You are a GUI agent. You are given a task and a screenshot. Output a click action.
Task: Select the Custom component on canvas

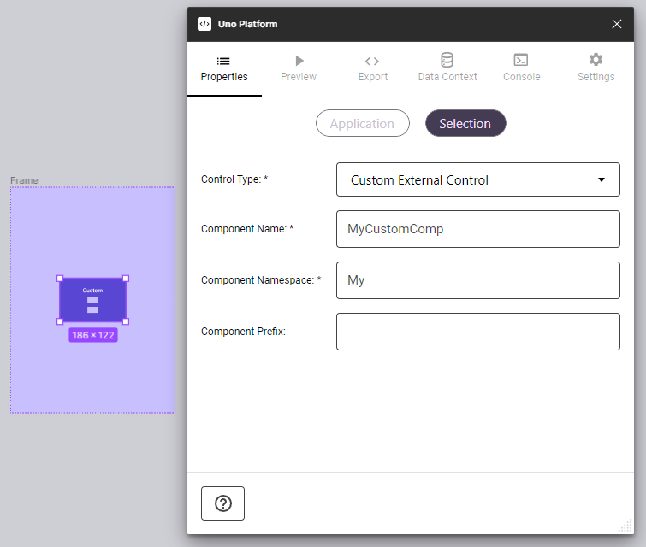(92, 300)
